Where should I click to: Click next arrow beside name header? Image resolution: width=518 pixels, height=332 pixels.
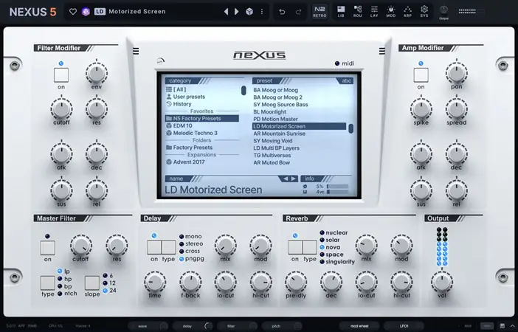pos(294,179)
